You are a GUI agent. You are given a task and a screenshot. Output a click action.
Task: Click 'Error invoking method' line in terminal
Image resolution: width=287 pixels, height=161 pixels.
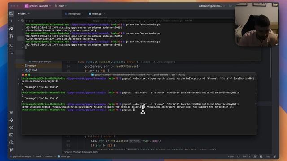[x=127, y=107]
